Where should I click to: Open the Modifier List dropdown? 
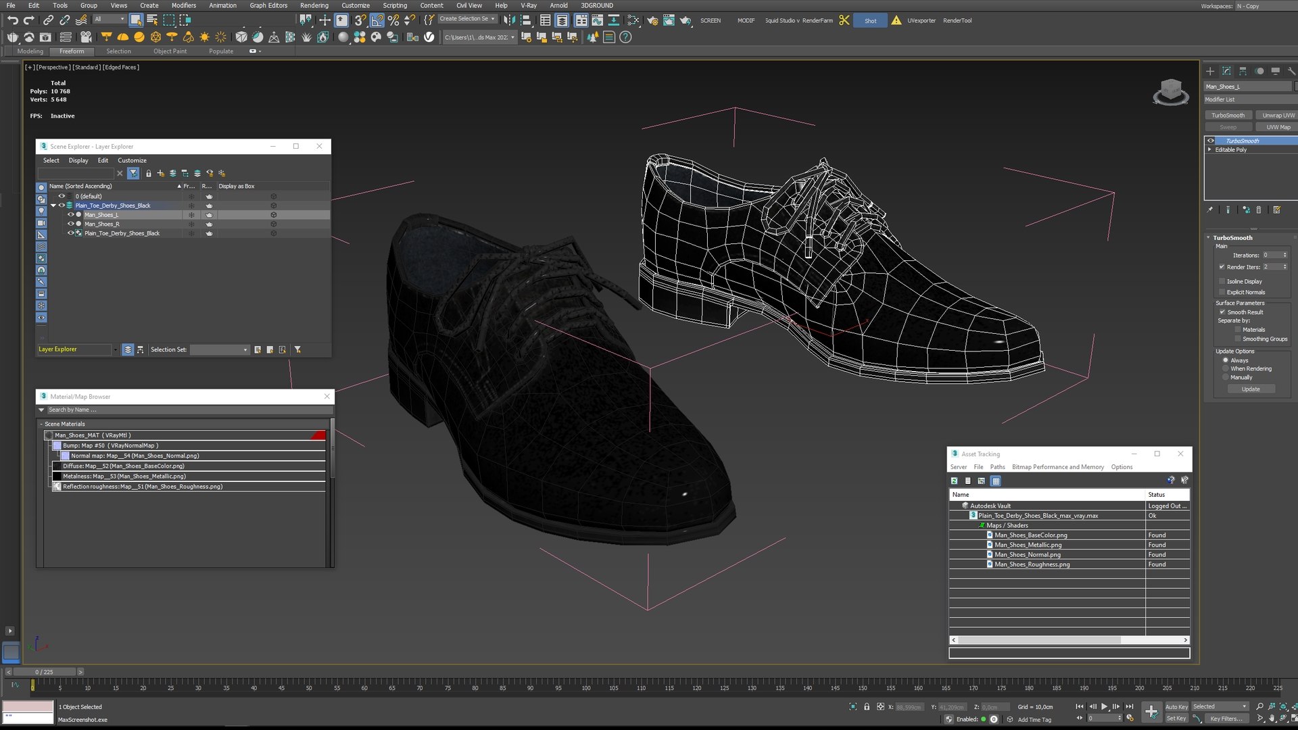1251,99
